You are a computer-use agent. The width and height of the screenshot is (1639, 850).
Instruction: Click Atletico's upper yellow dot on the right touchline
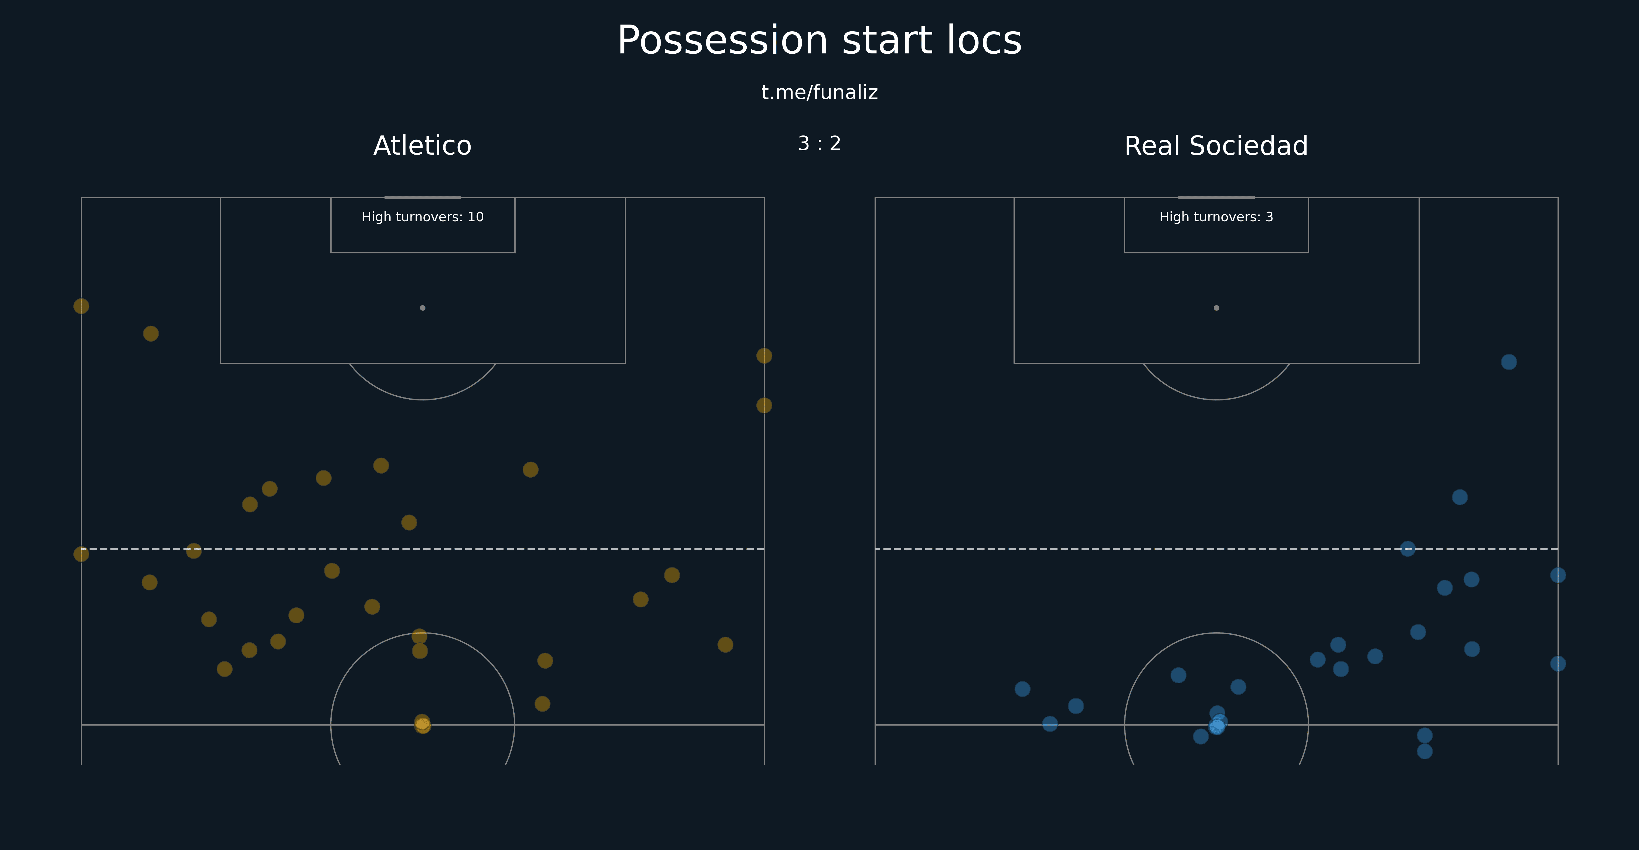tap(764, 356)
